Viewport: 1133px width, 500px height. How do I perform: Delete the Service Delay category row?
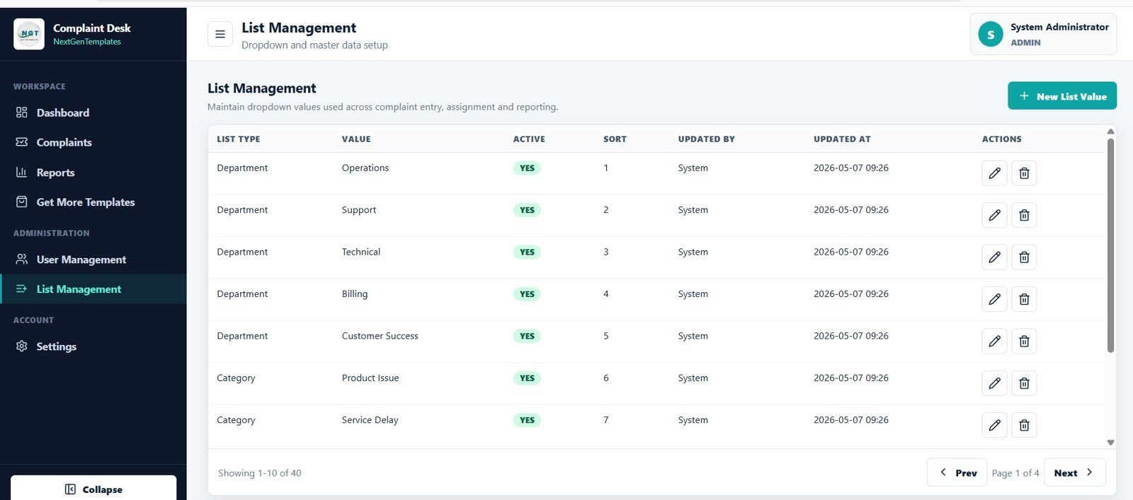click(x=1024, y=425)
